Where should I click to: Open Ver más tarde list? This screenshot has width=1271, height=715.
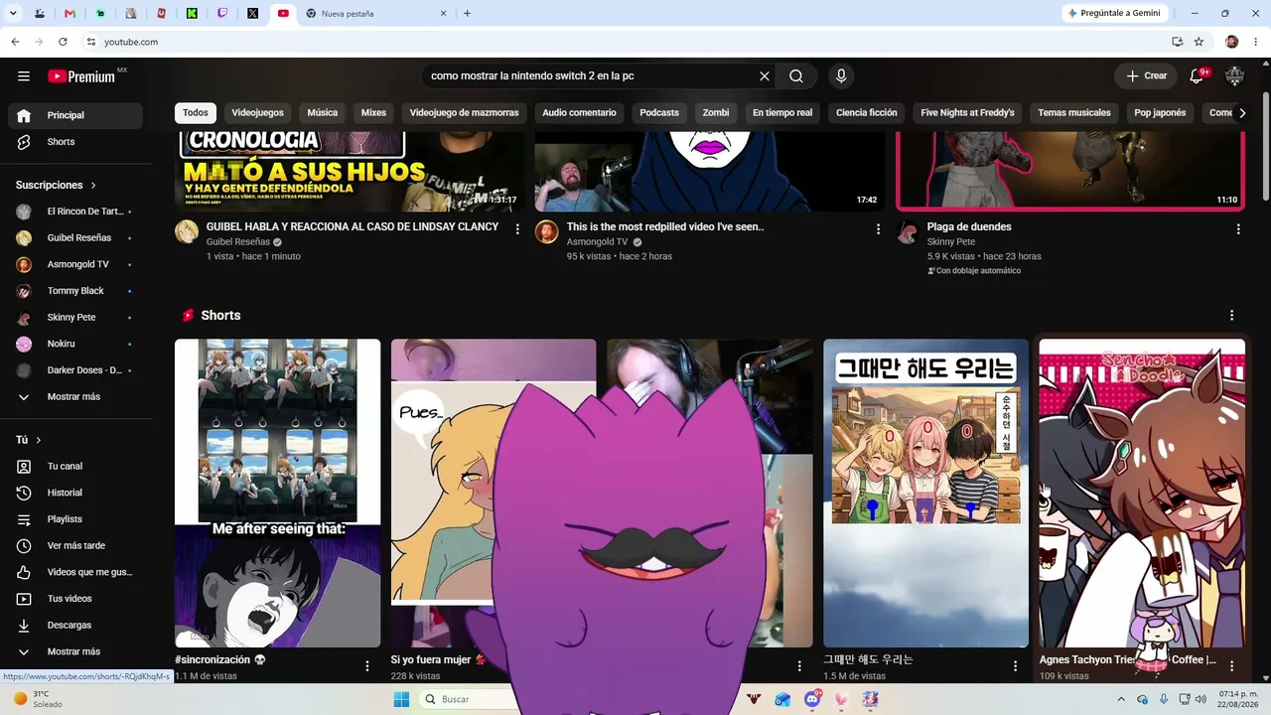click(x=75, y=545)
